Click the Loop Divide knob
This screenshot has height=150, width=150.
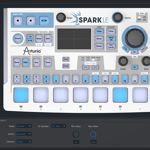pyautogui.click(x=123, y=61)
